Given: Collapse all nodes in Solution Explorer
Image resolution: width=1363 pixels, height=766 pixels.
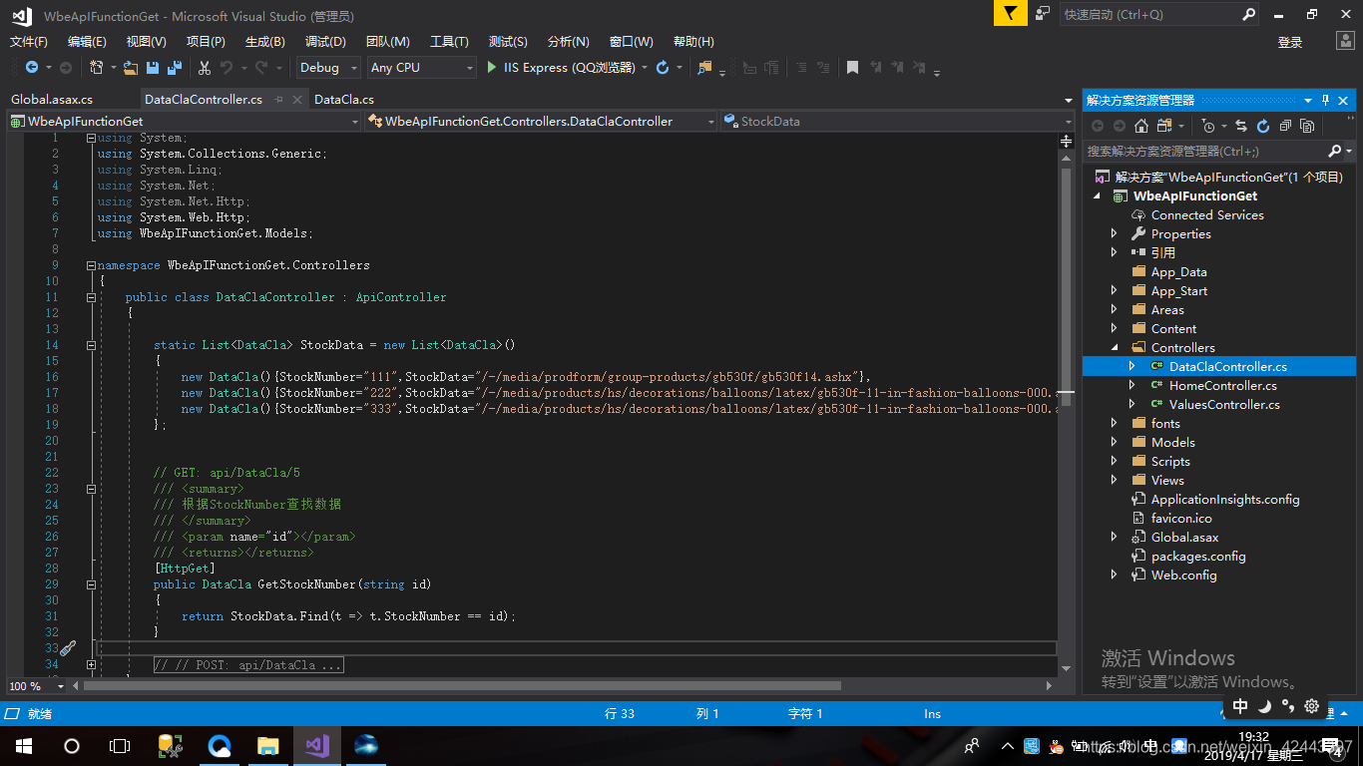Looking at the screenshot, I should coord(1285,126).
